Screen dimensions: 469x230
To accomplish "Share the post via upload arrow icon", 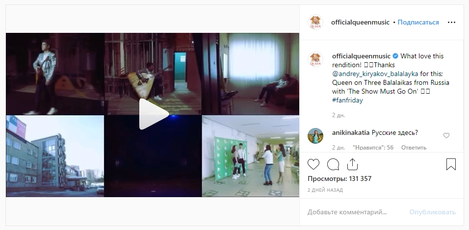I will click(352, 164).
